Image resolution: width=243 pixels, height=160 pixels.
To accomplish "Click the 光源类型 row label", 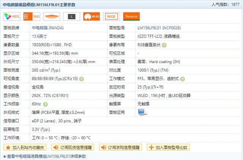I will tap(117, 95).
